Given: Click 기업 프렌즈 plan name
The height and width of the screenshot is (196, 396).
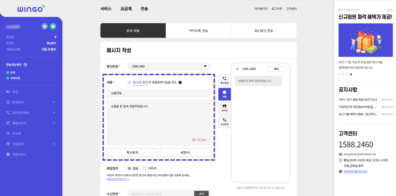Looking at the screenshot, I should click(x=49, y=49).
